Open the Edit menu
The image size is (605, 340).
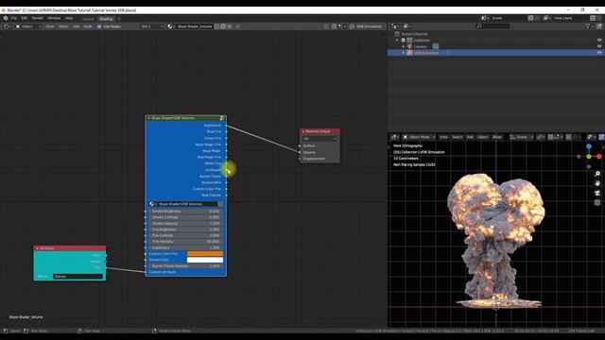25,18
